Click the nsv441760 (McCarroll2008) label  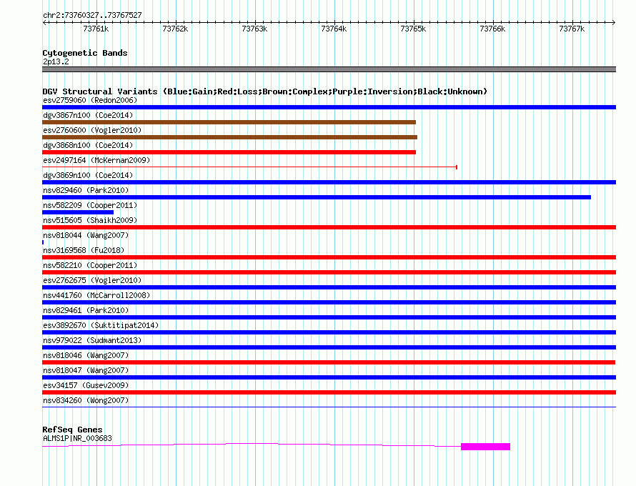[96, 295]
